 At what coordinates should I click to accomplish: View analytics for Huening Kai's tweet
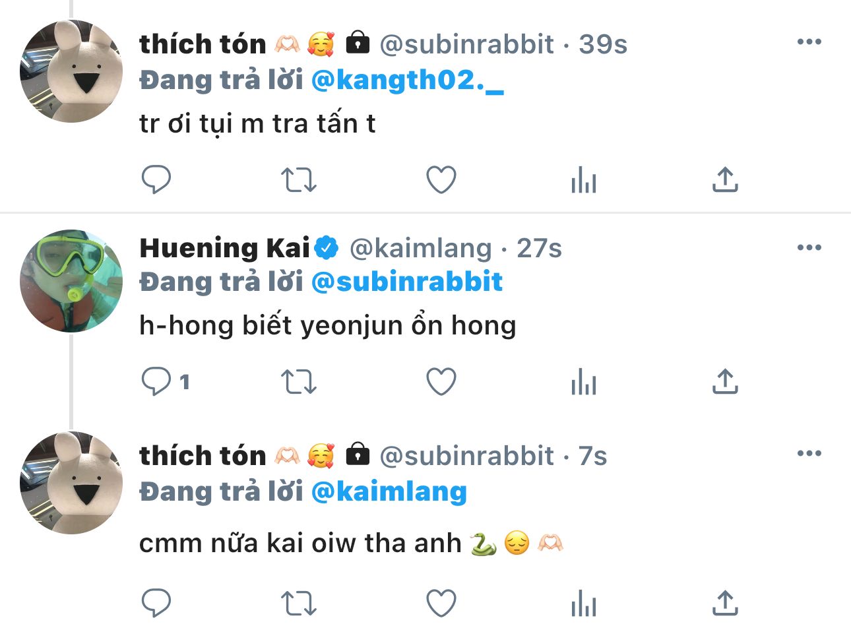pyautogui.click(x=584, y=381)
